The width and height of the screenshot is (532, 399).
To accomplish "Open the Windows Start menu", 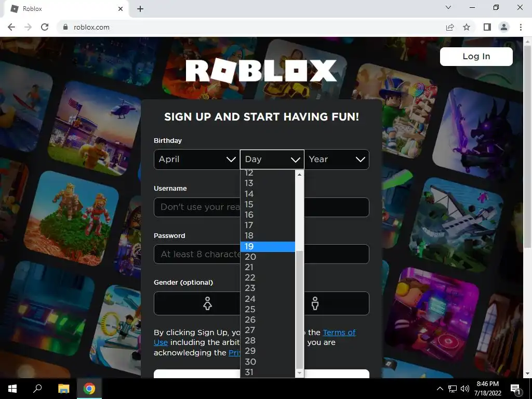I will (x=12, y=389).
